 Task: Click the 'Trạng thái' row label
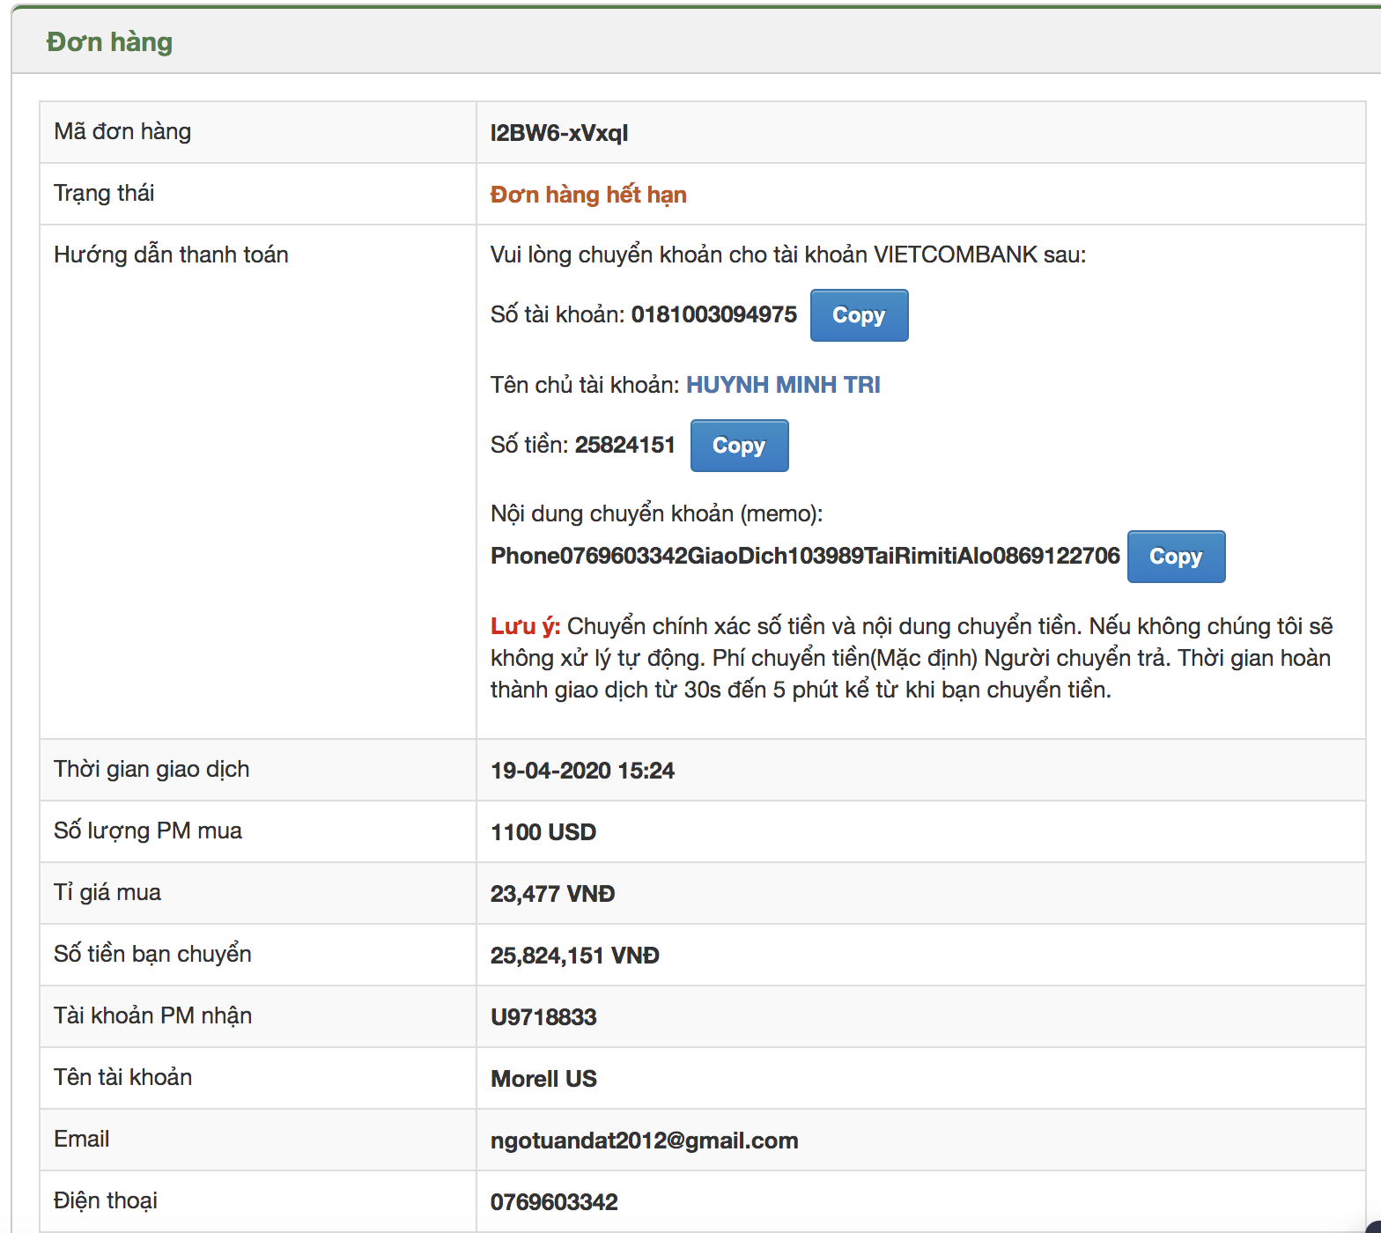104,193
